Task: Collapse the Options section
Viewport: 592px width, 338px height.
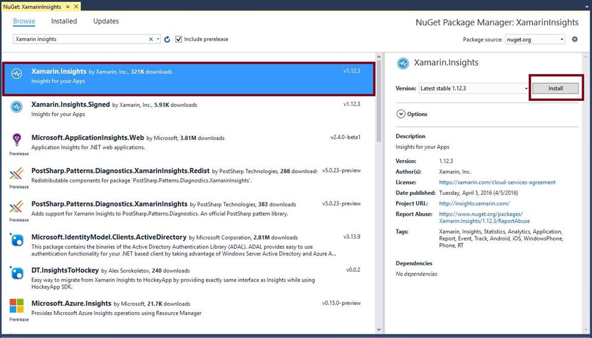Action: tap(400, 114)
